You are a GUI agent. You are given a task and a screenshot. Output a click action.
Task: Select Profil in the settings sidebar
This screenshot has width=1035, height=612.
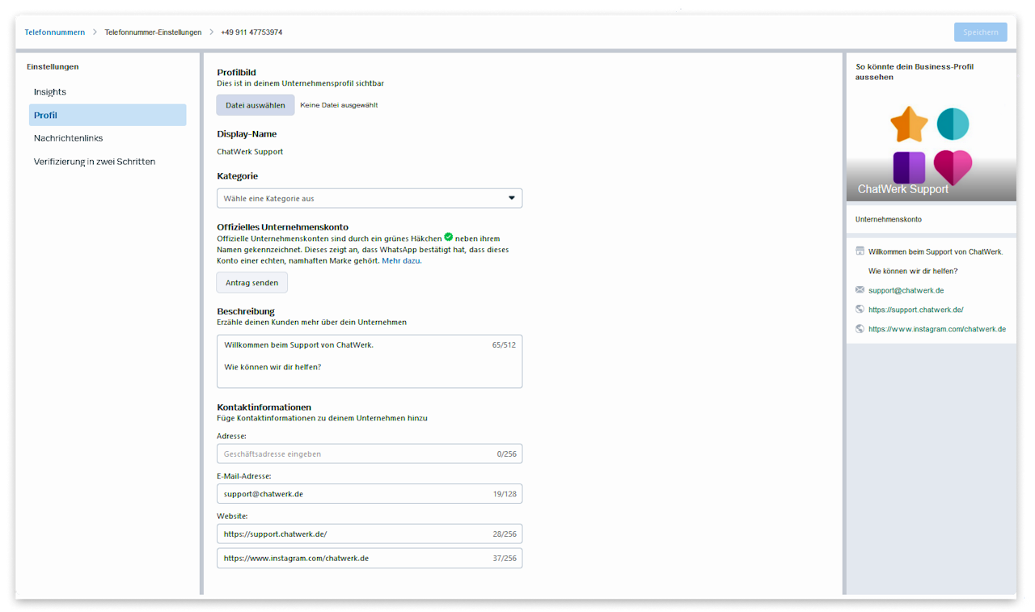coord(108,115)
